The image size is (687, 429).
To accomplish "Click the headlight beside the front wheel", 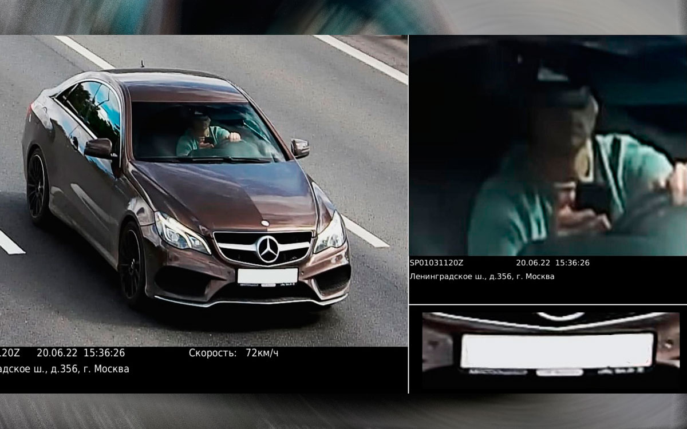I will 180,233.
